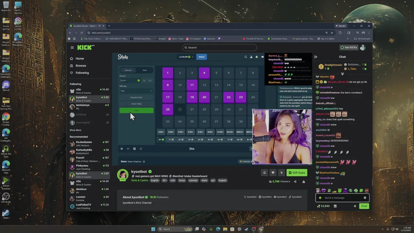
Task: Open the Recycle Bin desktop icon
Action: pyautogui.click(x=6, y=6)
